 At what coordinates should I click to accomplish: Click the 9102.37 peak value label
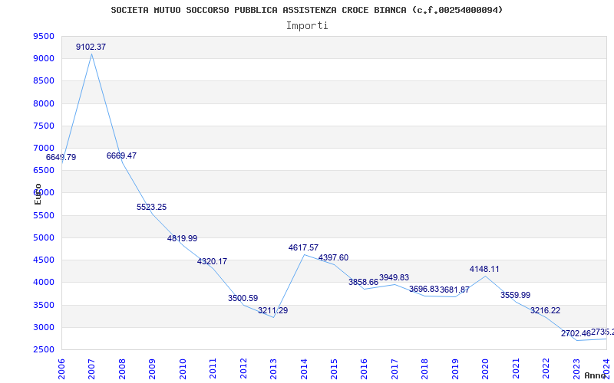pyautogui.click(x=91, y=47)
